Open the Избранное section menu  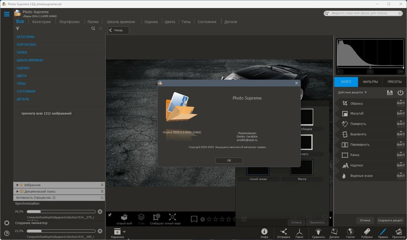coord(102,185)
